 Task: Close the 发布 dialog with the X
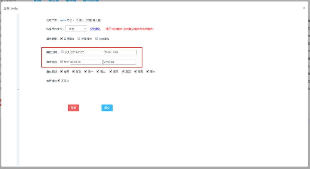click(x=304, y=8)
